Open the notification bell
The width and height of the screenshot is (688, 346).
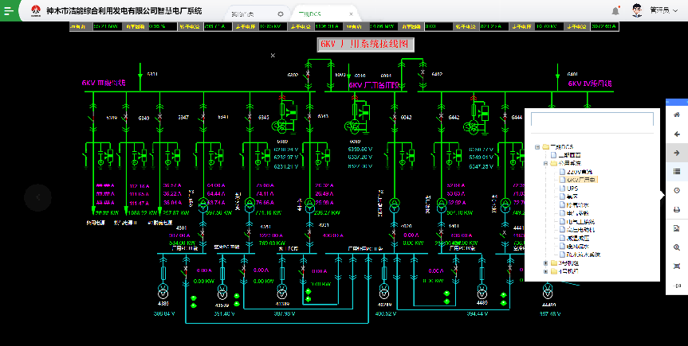pyautogui.click(x=615, y=10)
